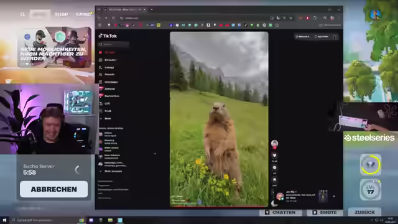The height and width of the screenshot is (224, 398).
Task: Click the ABBRECHEN button
Action: click(x=54, y=189)
